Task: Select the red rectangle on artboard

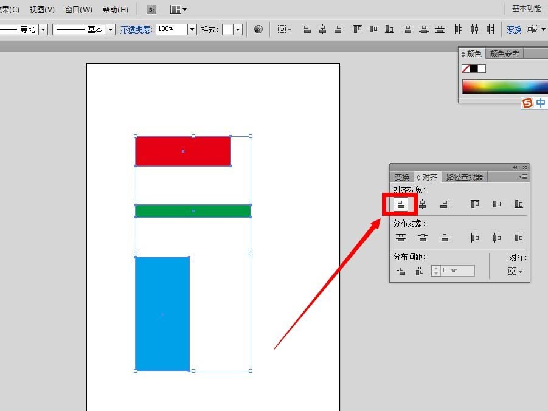Action: pos(183,151)
